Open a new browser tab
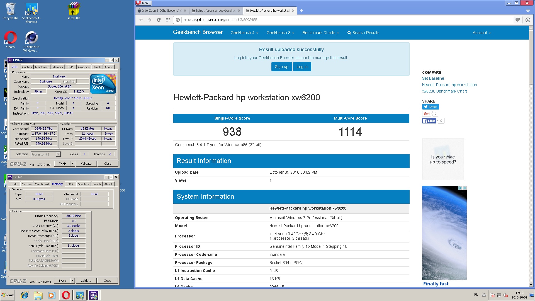The image size is (535, 301). click(301, 11)
